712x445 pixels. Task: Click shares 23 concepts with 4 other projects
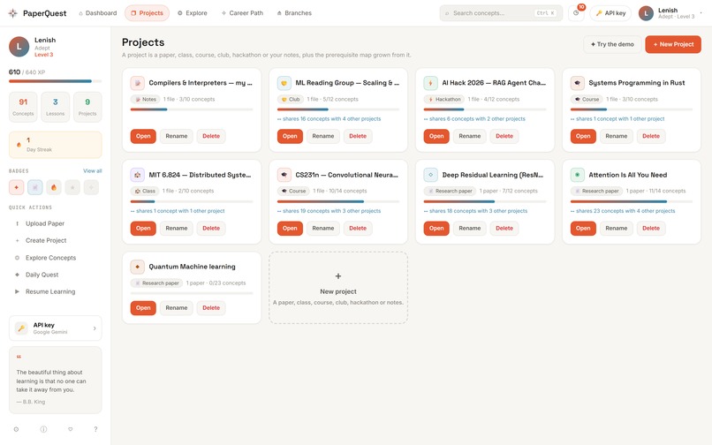623,211
